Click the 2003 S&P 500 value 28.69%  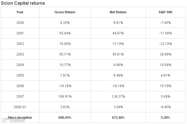(166, 54)
